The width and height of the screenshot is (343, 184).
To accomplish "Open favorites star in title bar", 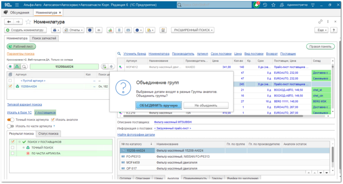I will click(x=273, y=5).
